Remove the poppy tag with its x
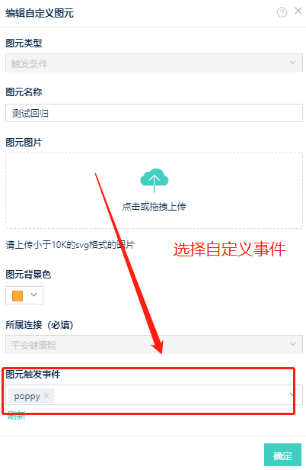 coord(46,396)
